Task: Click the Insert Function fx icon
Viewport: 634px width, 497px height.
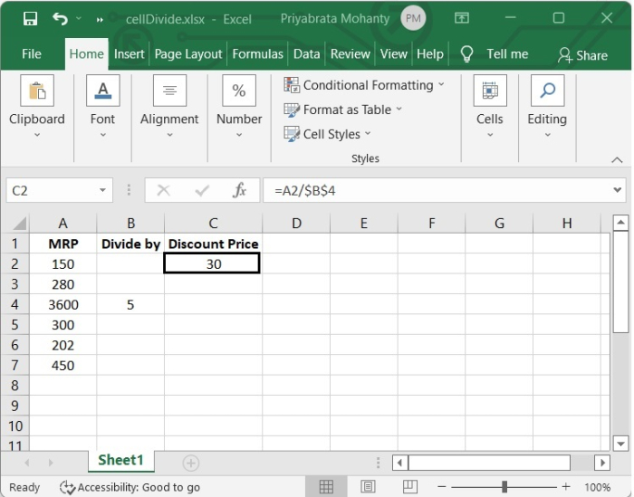Action: click(x=240, y=191)
